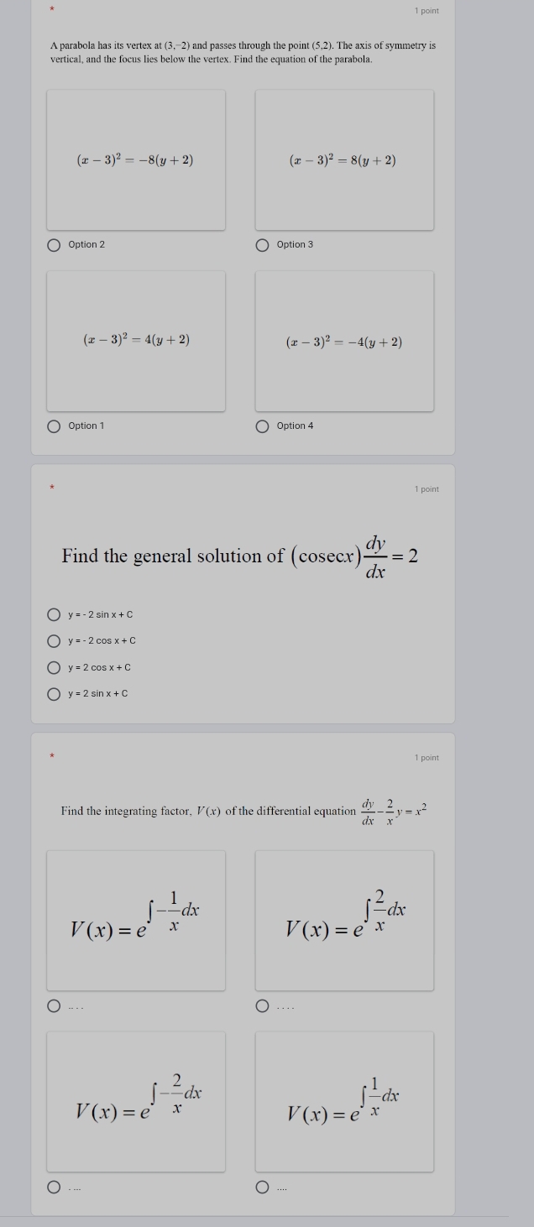Open the image card showing (x-3)² = -4(y+2)
534x1227 pixels.
(x=344, y=341)
